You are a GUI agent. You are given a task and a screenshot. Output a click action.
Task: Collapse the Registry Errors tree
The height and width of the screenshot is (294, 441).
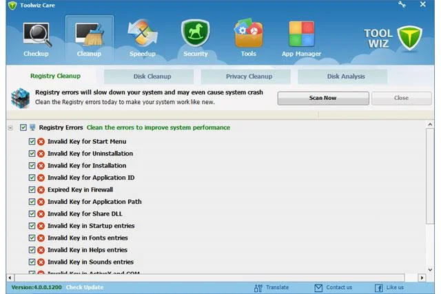pos(10,128)
